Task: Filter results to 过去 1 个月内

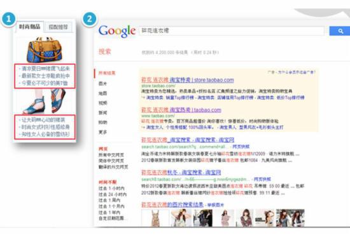Action: click(x=111, y=206)
